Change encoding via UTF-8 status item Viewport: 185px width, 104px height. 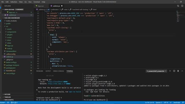166,103
